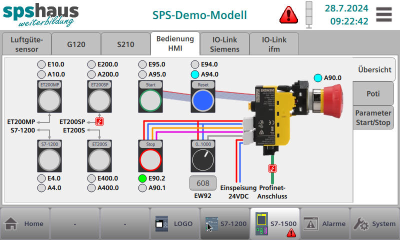Viewport: 400px width, 240px height.
Task: Click the cyan A94.0 indicator lamp
Action: coord(195,74)
